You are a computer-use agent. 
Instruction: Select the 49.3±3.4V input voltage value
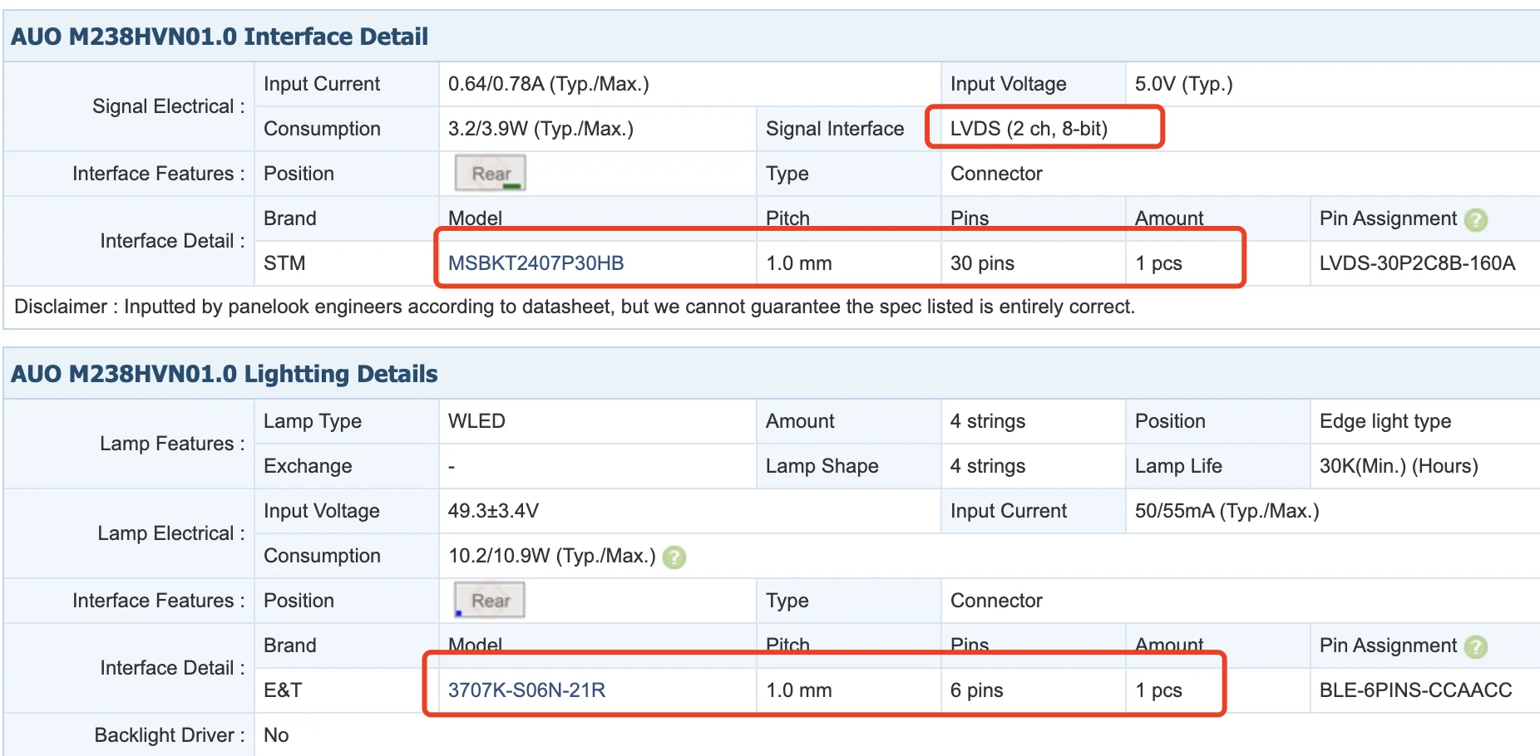pyautogui.click(x=493, y=511)
